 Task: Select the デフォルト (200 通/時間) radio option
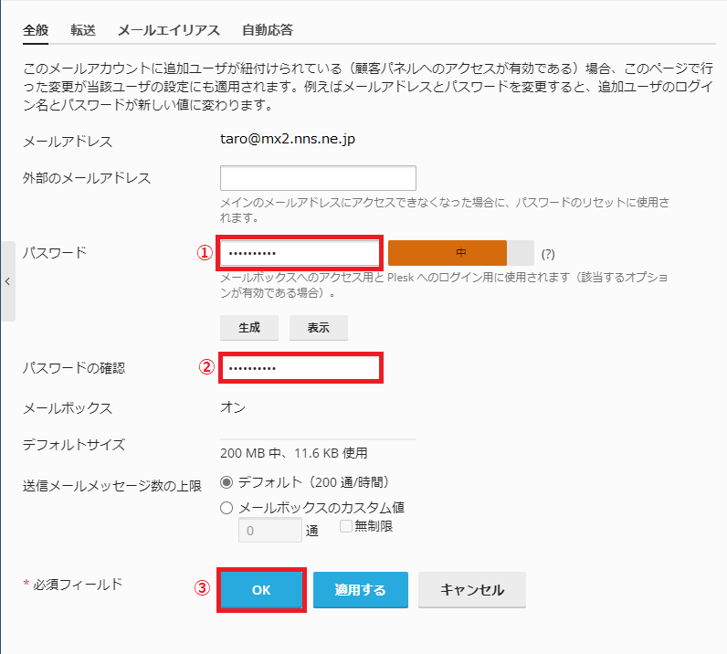coord(227,481)
